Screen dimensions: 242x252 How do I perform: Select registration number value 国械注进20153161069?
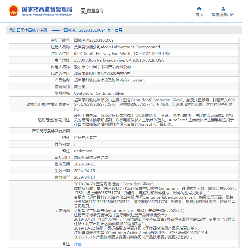(x=94, y=40)
